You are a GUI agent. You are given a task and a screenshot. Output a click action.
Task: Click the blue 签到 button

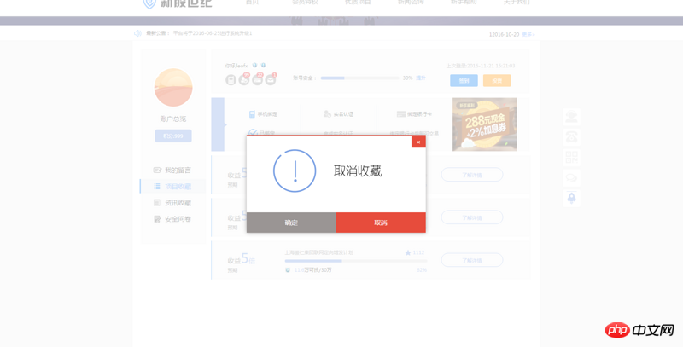pos(464,81)
